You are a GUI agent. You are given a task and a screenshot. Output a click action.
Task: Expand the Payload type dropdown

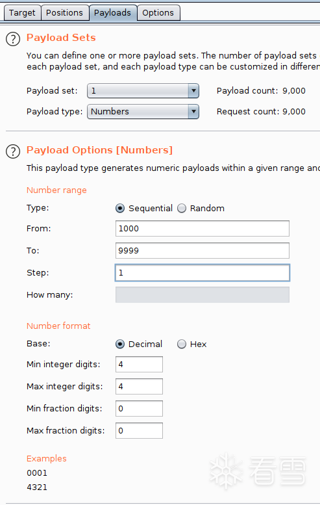pyautogui.click(x=143, y=111)
